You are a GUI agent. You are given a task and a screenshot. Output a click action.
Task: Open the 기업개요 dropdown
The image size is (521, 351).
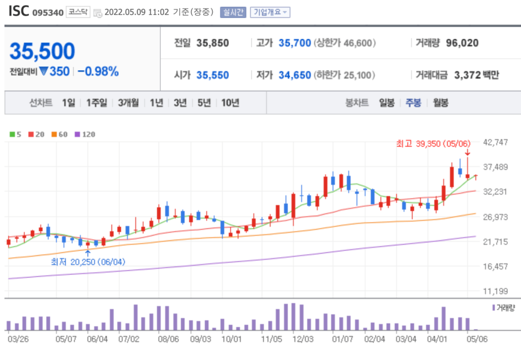(270, 12)
